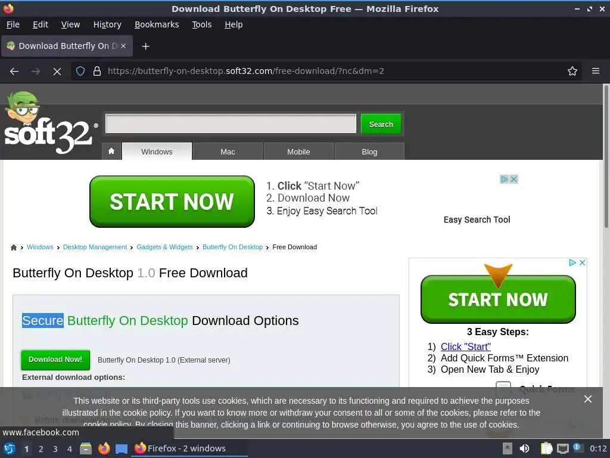Click the URL in the address bar
Image resolution: width=610 pixels, height=458 pixels.
pos(245,72)
